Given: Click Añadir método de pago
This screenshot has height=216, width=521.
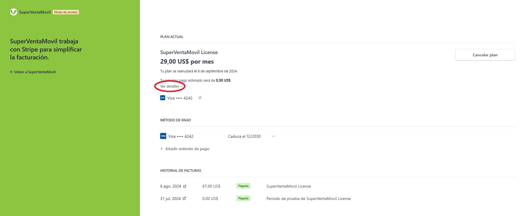Looking at the screenshot, I should [185, 149].
